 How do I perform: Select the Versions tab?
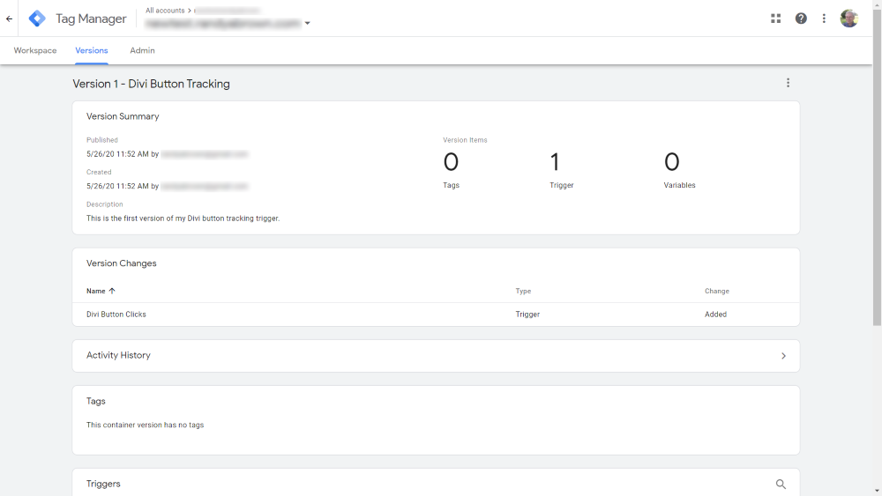click(92, 50)
